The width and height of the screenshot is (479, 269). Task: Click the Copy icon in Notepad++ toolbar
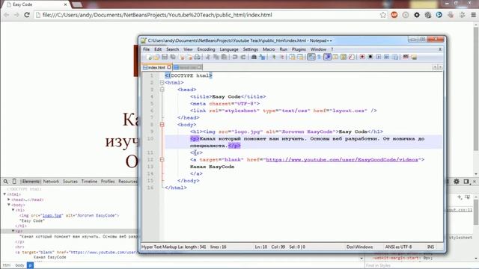coord(216,57)
